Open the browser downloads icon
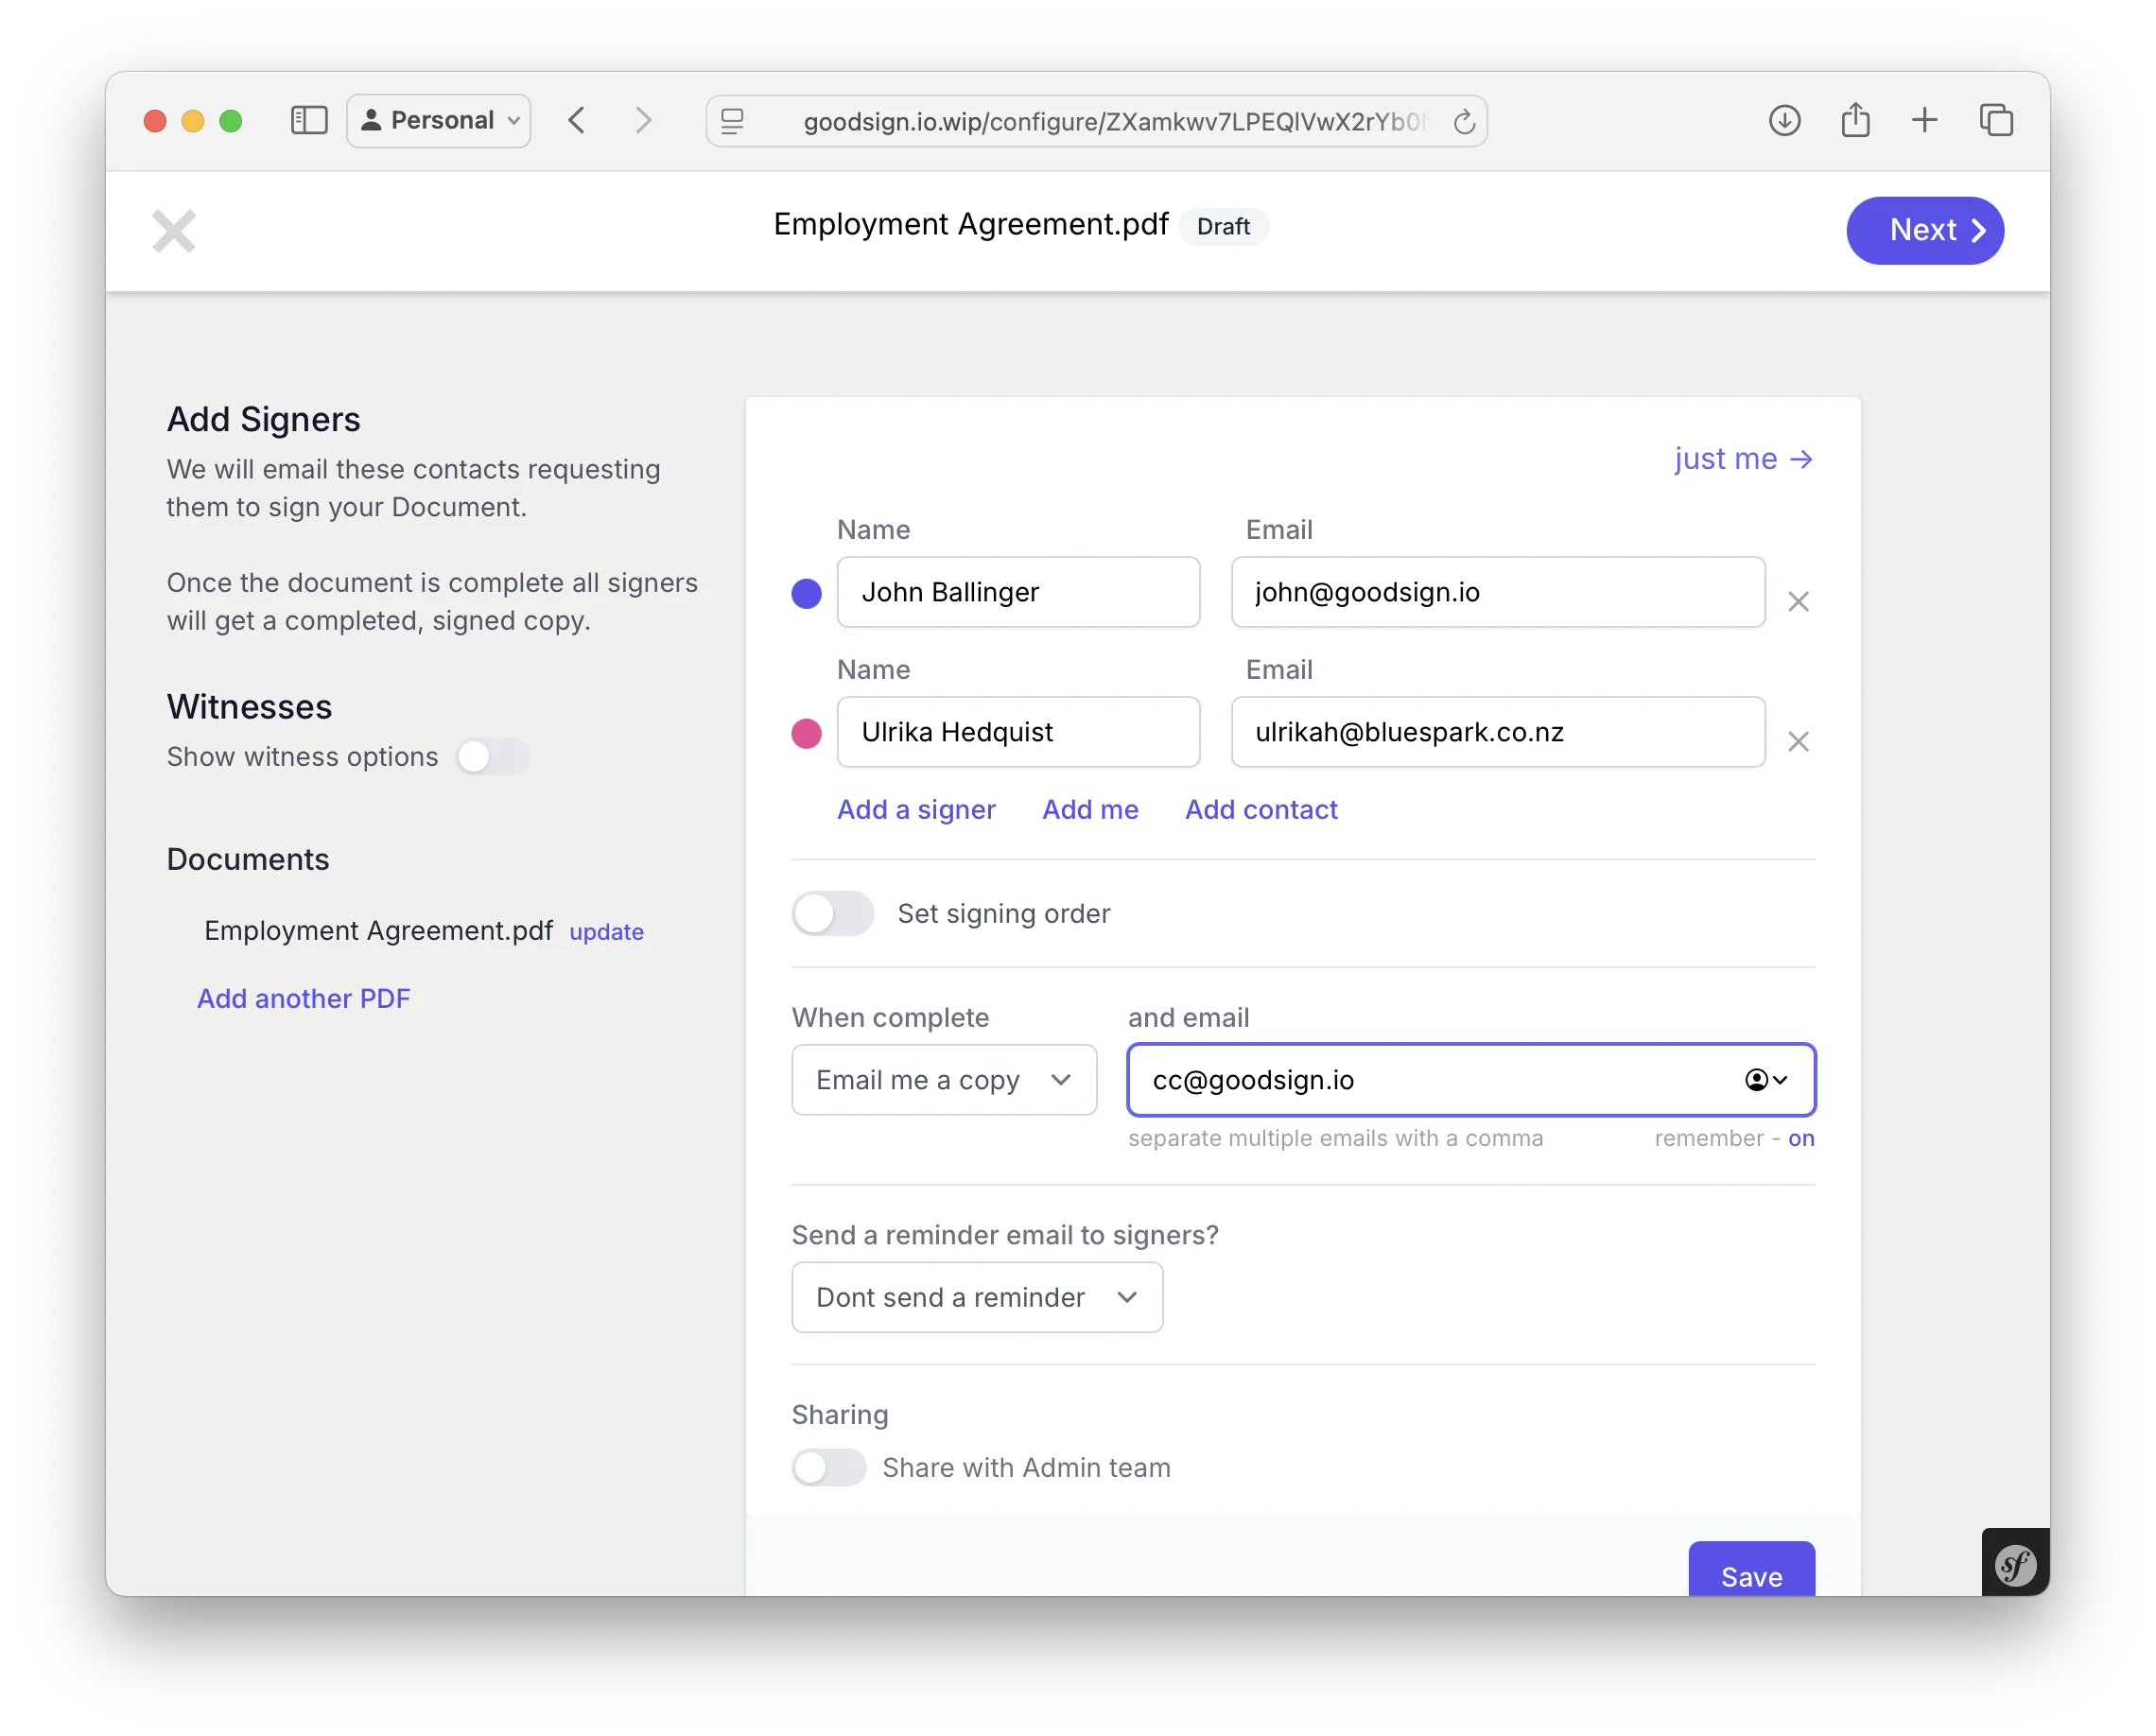This screenshot has width=2156, height=1736. click(x=1785, y=120)
